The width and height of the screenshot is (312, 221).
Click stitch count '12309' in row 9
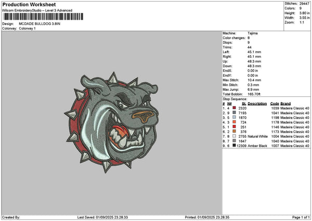pos(241,146)
